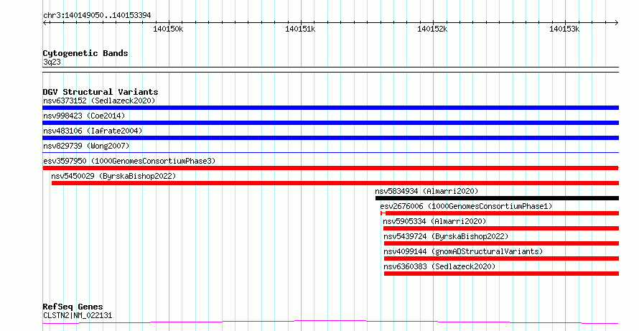
Task: Click the red bar under nsv5439724
Action: (x=501, y=243)
